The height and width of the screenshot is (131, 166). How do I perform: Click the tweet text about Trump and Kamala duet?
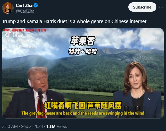tap(74, 21)
